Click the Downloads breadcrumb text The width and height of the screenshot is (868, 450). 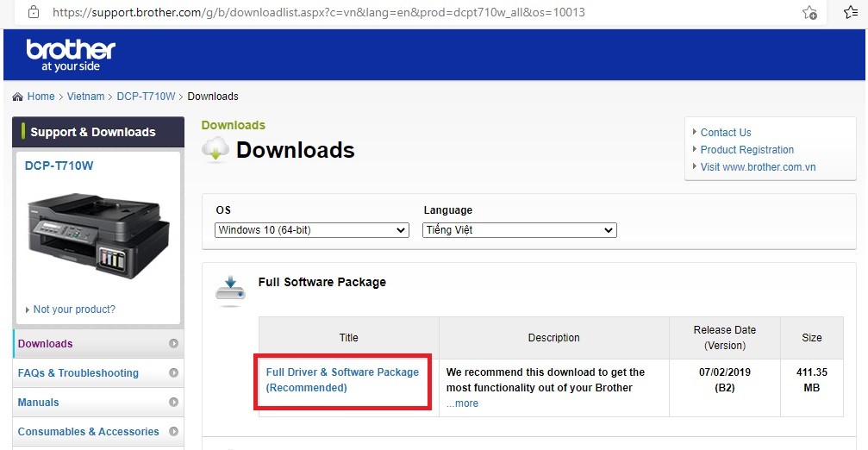[x=213, y=97]
